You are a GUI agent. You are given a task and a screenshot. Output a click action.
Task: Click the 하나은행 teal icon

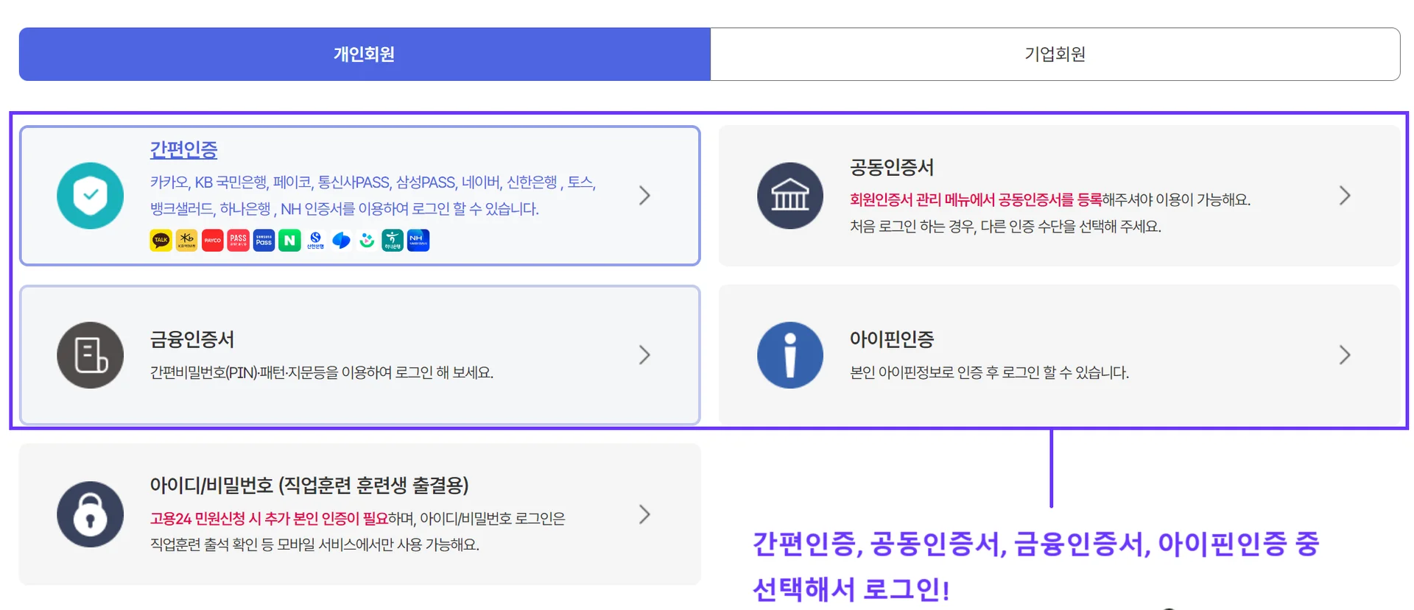393,240
